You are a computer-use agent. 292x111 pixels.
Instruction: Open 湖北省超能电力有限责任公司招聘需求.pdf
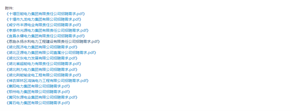click(43, 64)
